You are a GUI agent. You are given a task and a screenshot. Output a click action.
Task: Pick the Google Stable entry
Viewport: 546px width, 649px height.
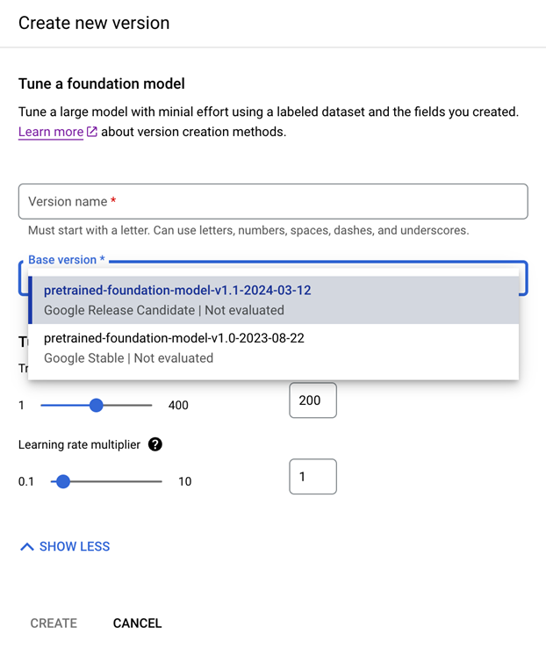point(128,357)
